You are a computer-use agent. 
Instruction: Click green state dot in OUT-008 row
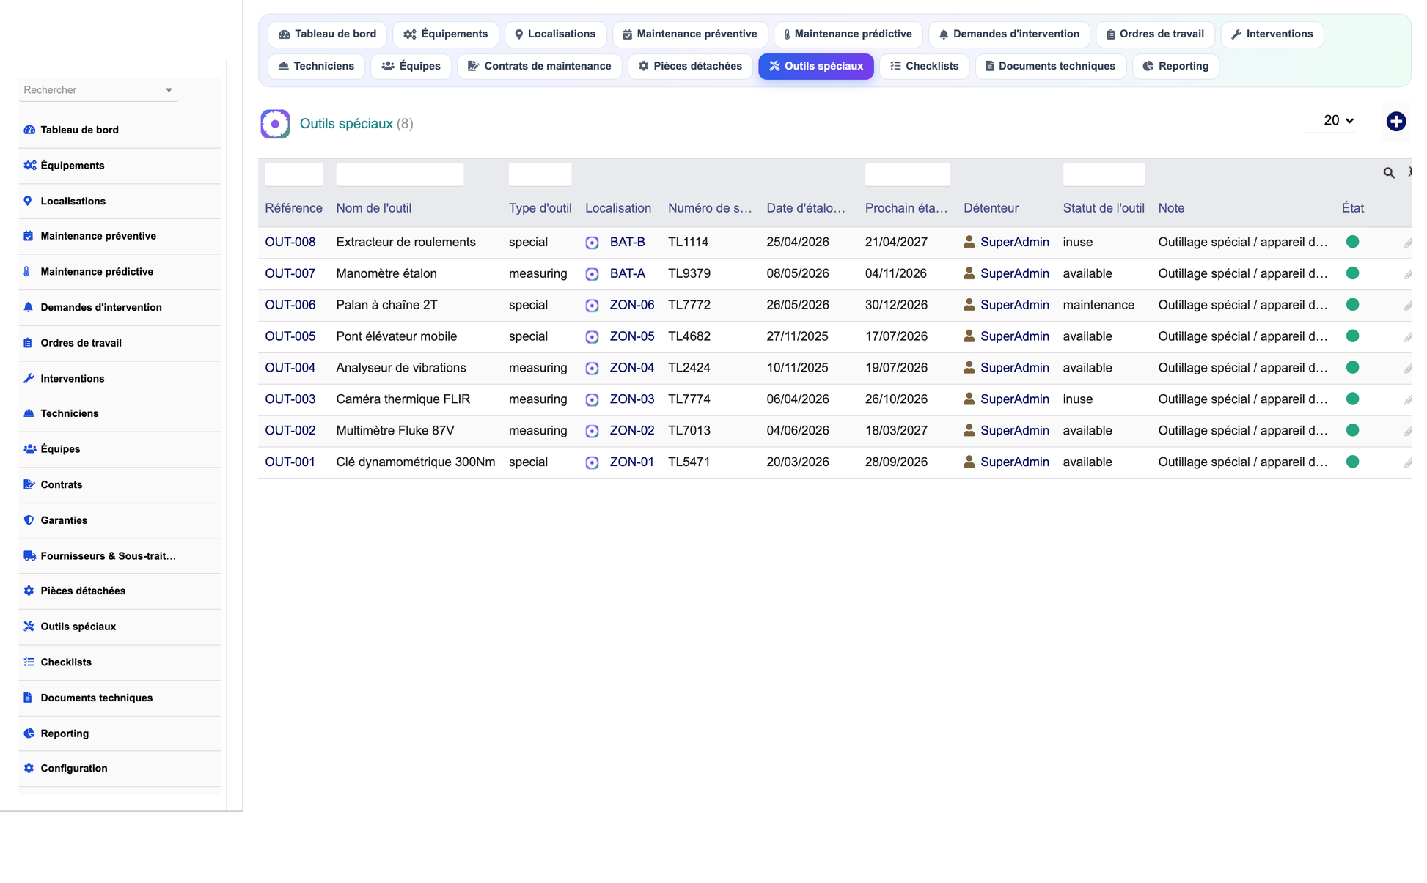pos(1352,242)
